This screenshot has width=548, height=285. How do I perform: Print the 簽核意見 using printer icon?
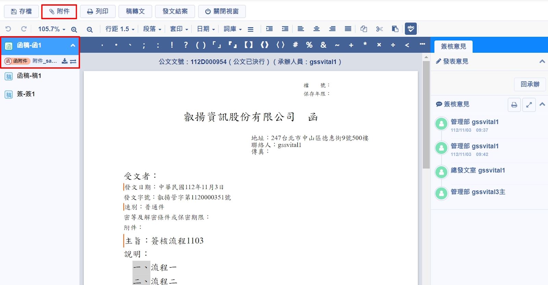514,105
